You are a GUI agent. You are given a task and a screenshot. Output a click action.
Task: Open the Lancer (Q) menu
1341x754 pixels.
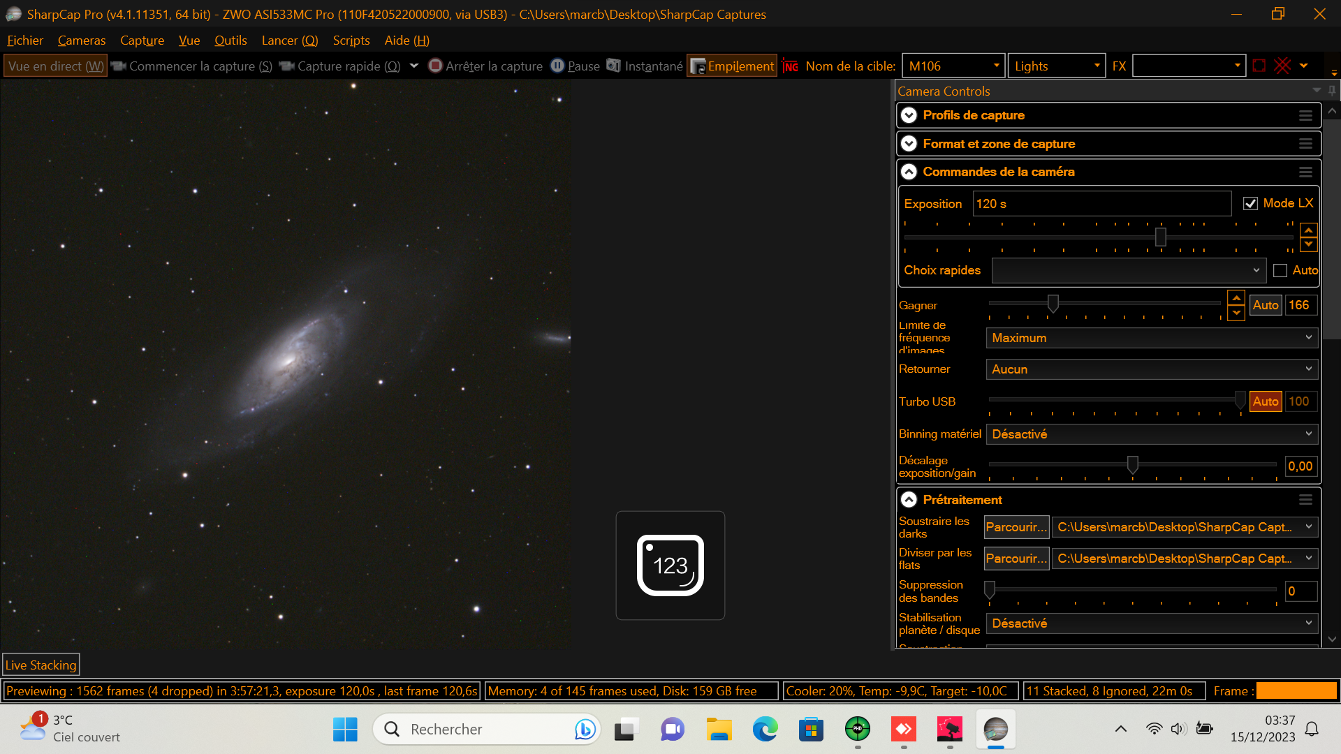coord(290,40)
